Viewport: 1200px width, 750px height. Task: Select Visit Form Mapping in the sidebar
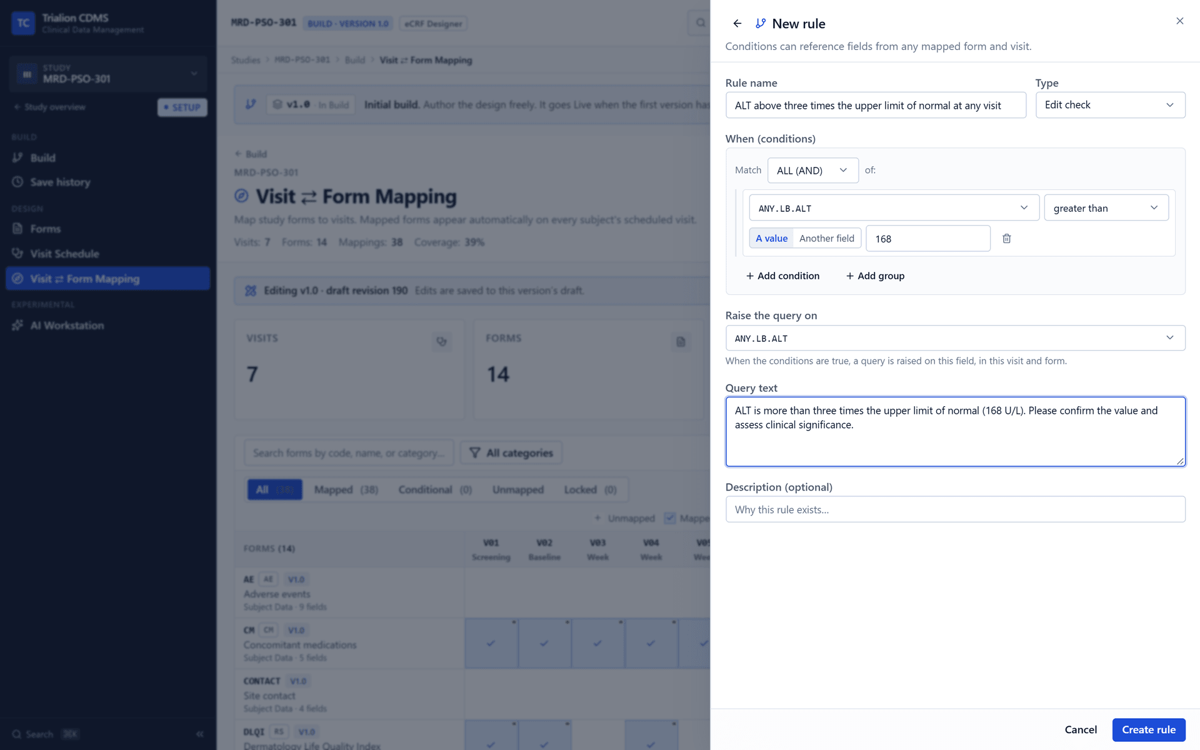tap(107, 279)
